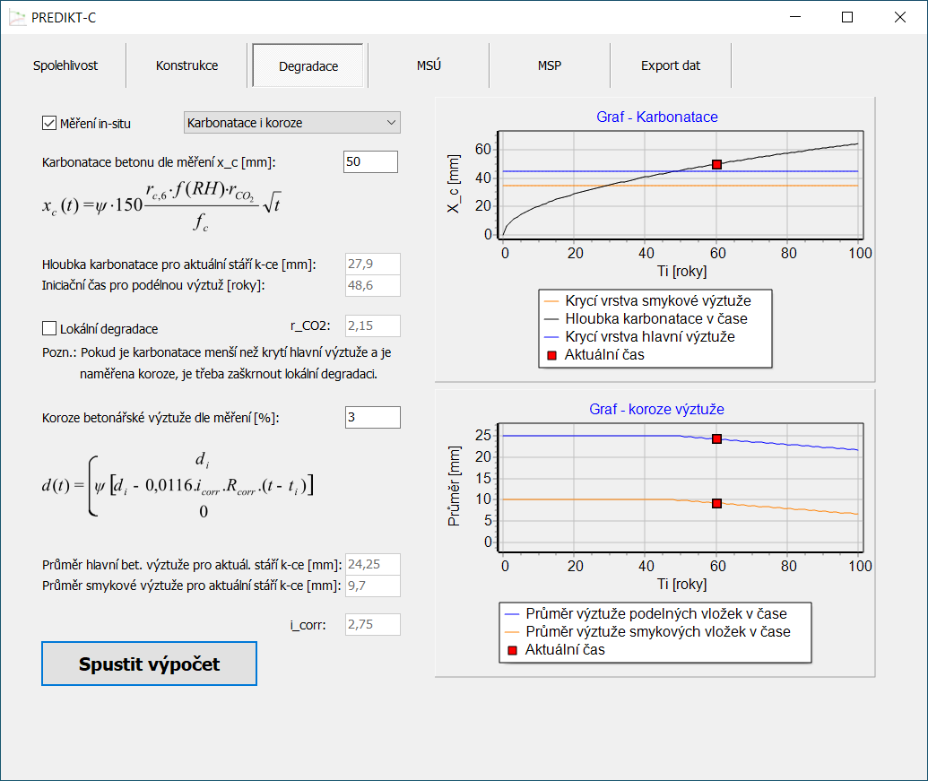Viewport: 928px width, 781px height.
Task: Maximize the PREDIKT-C window
Action: click(x=847, y=16)
